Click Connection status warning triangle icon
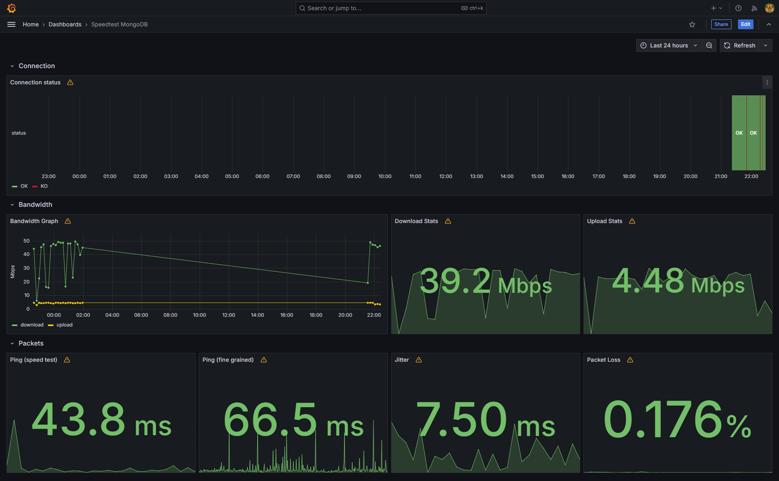 click(x=70, y=82)
